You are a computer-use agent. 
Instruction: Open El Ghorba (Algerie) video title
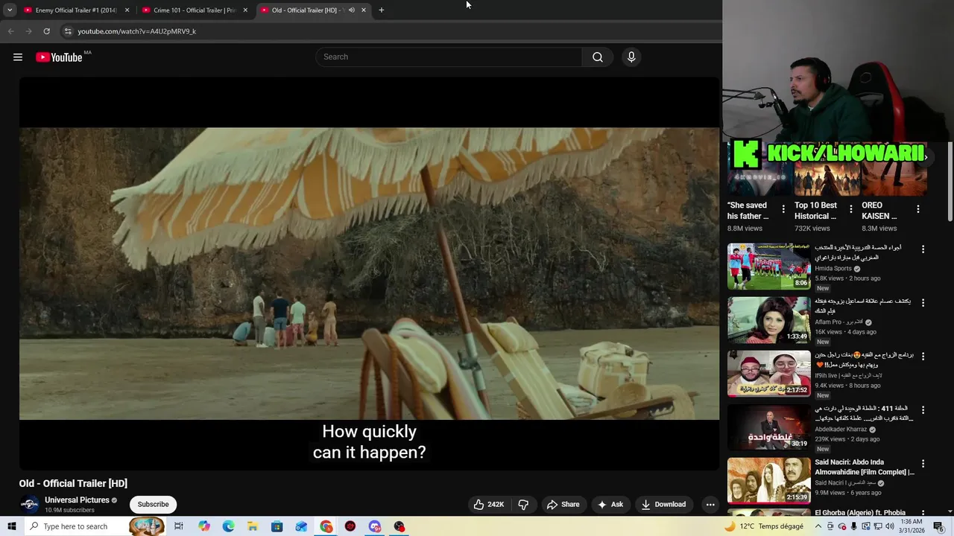[x=860, y=513]
